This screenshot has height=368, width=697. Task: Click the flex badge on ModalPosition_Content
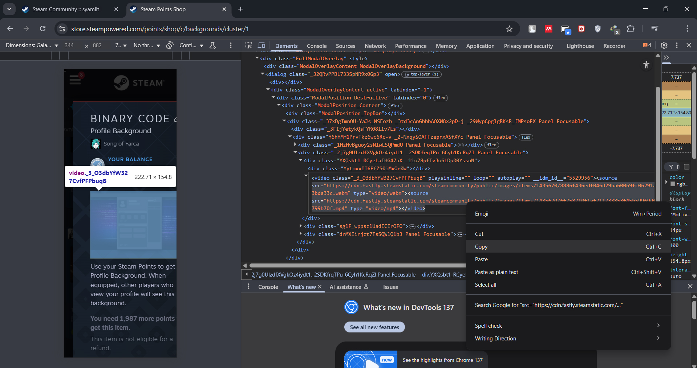395,106
